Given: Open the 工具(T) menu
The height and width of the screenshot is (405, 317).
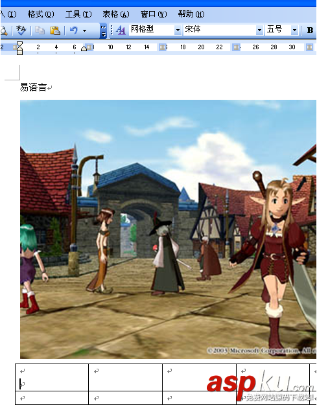Looking at the screenshot, I should [78, 14].
